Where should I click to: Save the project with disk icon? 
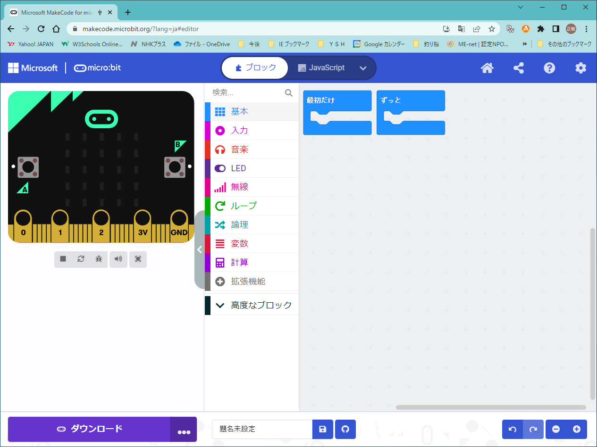[x=323, y=429]
